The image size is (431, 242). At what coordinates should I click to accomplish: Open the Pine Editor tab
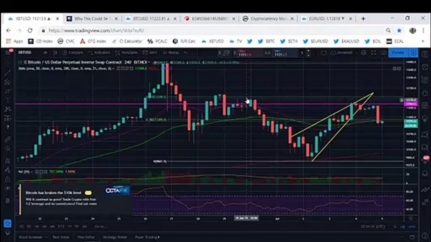(x=86, y=237)
